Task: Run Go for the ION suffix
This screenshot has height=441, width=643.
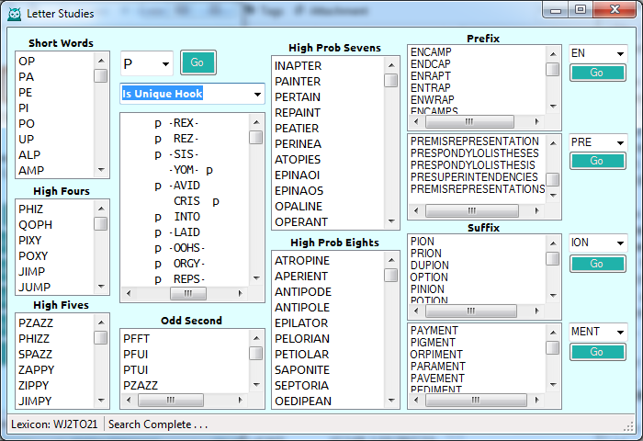Action: coord(596,264)
